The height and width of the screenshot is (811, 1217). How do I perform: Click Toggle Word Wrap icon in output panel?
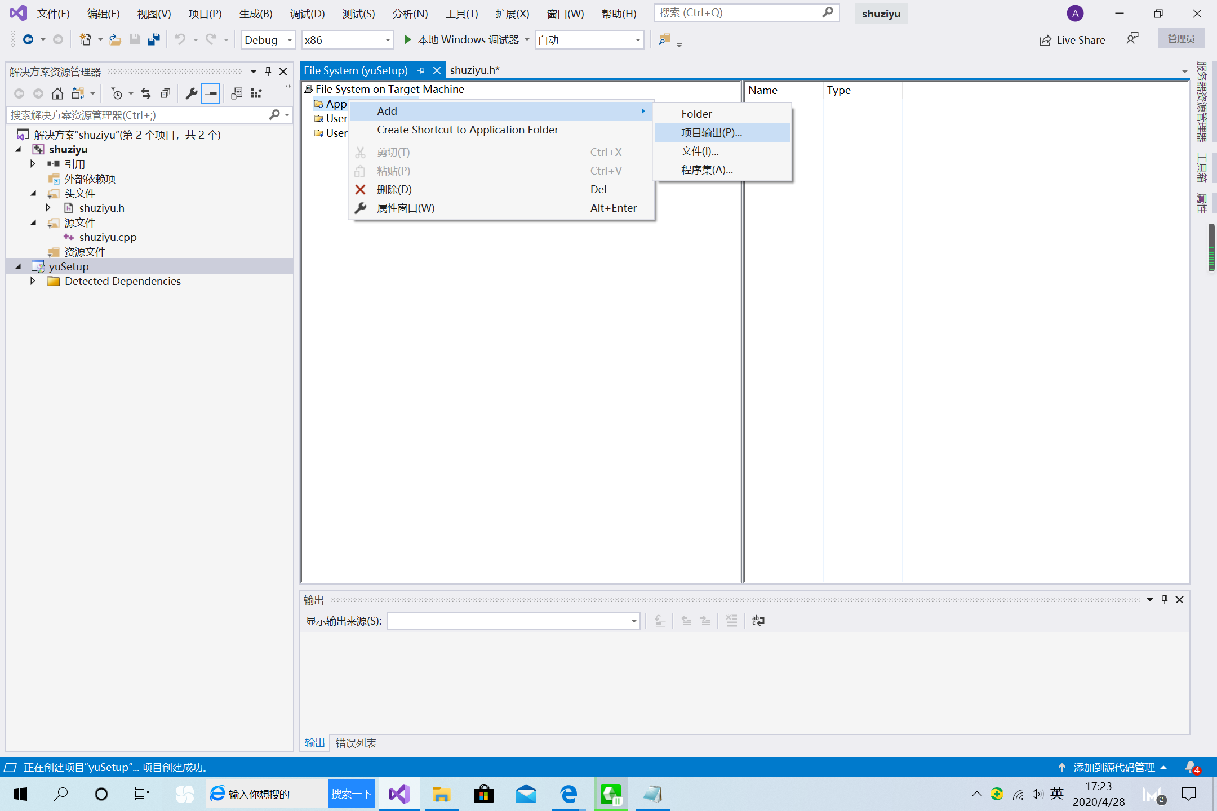[758, 621]
